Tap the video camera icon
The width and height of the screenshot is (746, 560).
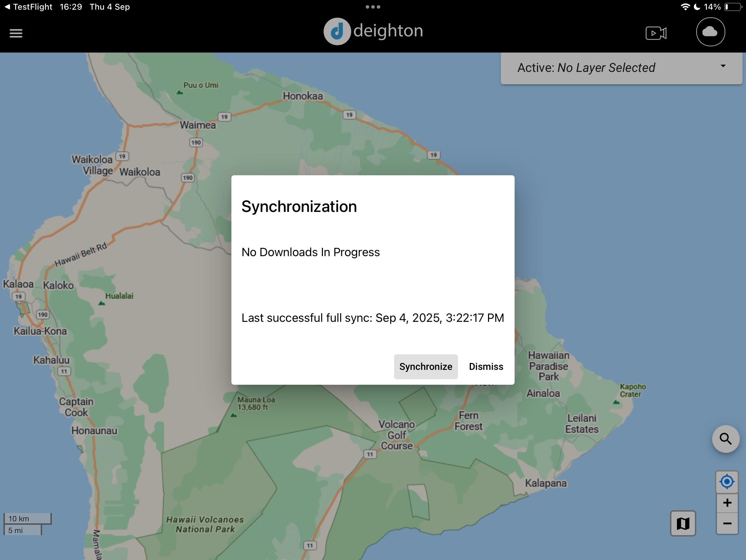pos(656,33)
